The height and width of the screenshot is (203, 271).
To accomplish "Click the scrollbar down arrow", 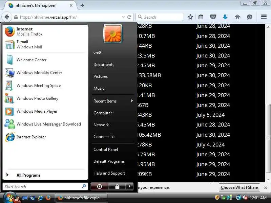I will [x=268, y=180].
